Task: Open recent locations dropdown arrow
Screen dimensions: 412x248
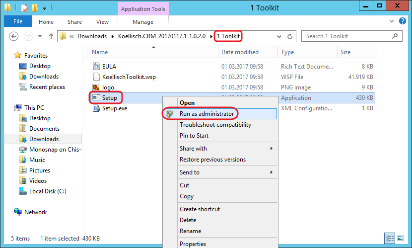Action: pyautogui.click(x=40, y=36)
